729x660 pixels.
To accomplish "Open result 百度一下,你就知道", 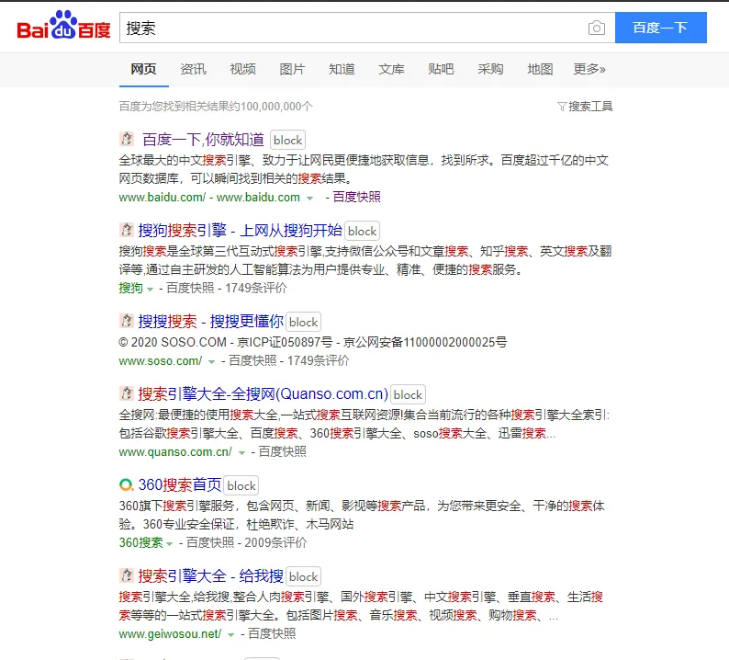I will pos(203,139).
